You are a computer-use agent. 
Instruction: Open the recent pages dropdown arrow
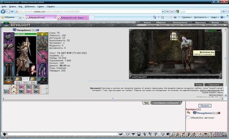(12, 11)
